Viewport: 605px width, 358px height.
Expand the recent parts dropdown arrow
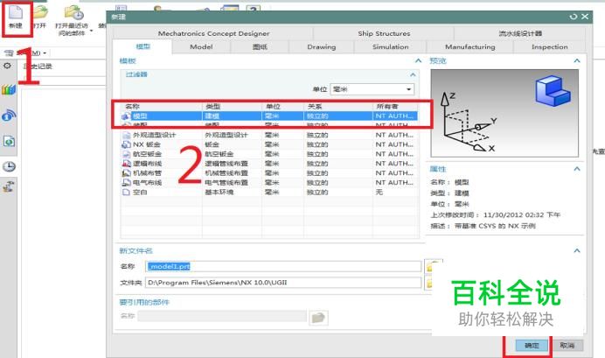point(92,31)
